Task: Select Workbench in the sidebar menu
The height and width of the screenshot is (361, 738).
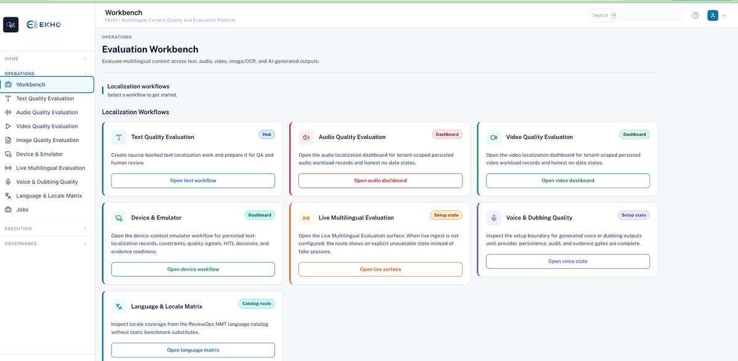Action: pyautogui.click(x=47, y=84)
